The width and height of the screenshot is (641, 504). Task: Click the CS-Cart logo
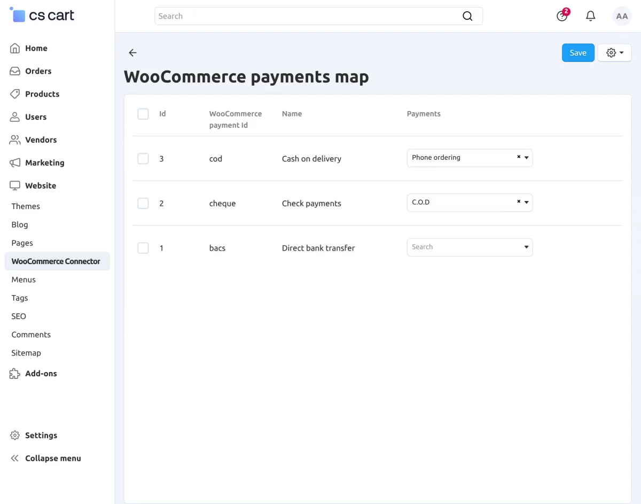click(x=42, y=15)
